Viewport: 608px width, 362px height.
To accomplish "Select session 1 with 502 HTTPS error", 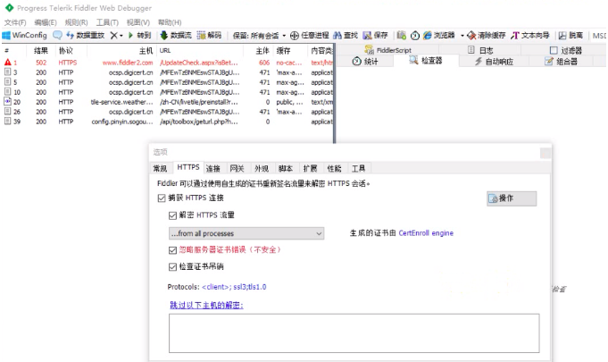I will 168,63.
